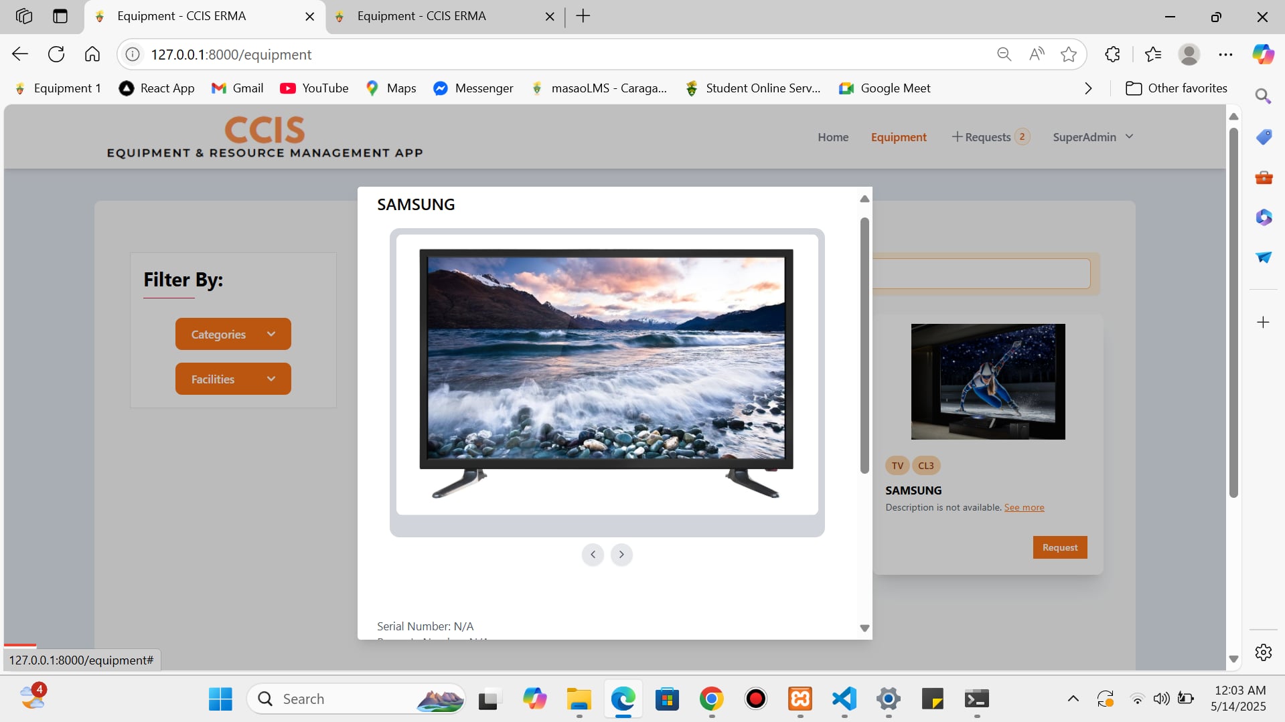Select the Equipment nav item
This screenshot has width=1285, height=722.
[899, 137]
